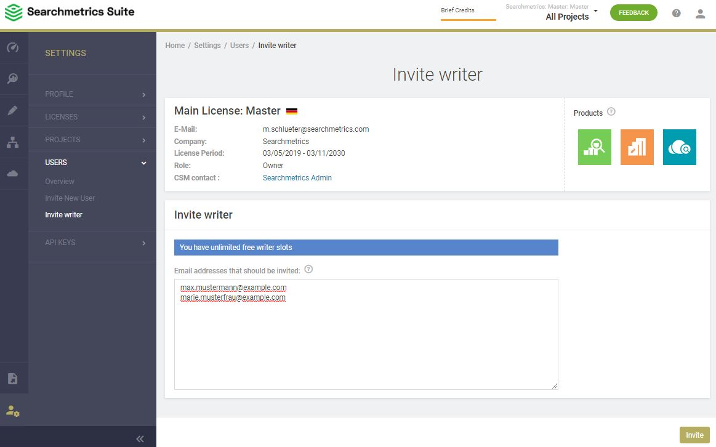Open the dashboard speedometer icon in sidebar
Image resolution: width=716 pixels, height=447 pixels.
[x=13, y=47]
